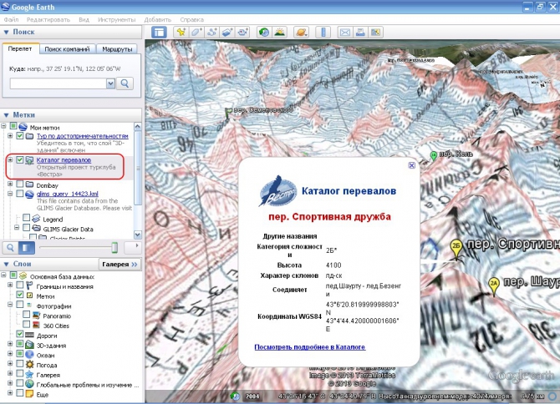
Task: Open the Редактировать menu
Action: pos(48,19)
